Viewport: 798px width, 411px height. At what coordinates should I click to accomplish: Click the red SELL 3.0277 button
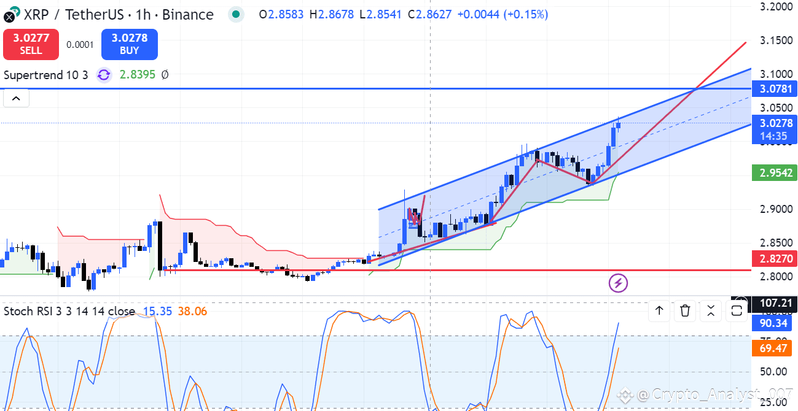(31, 44)
